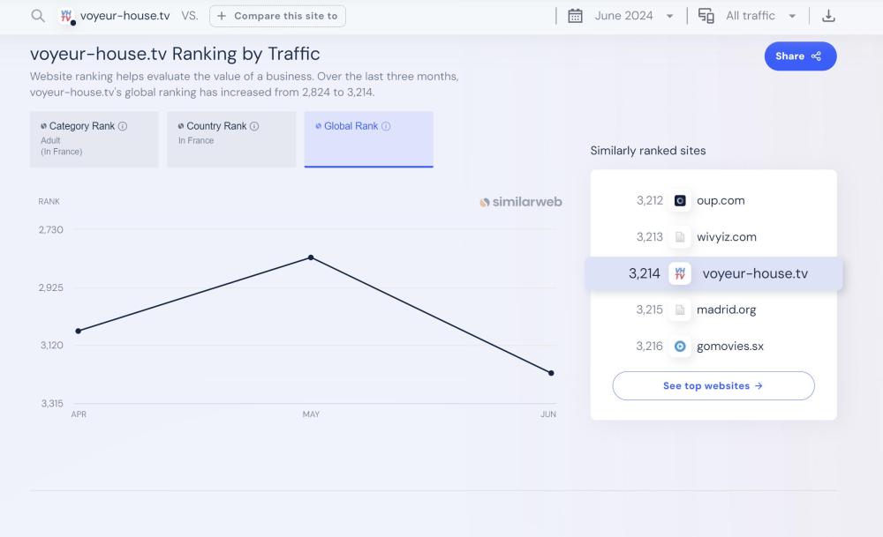Click the calendar icon beside June 2024
Image resolution: width=883 pixels, height=537 pixels.
pyautogui.click(x=575, y=16)
